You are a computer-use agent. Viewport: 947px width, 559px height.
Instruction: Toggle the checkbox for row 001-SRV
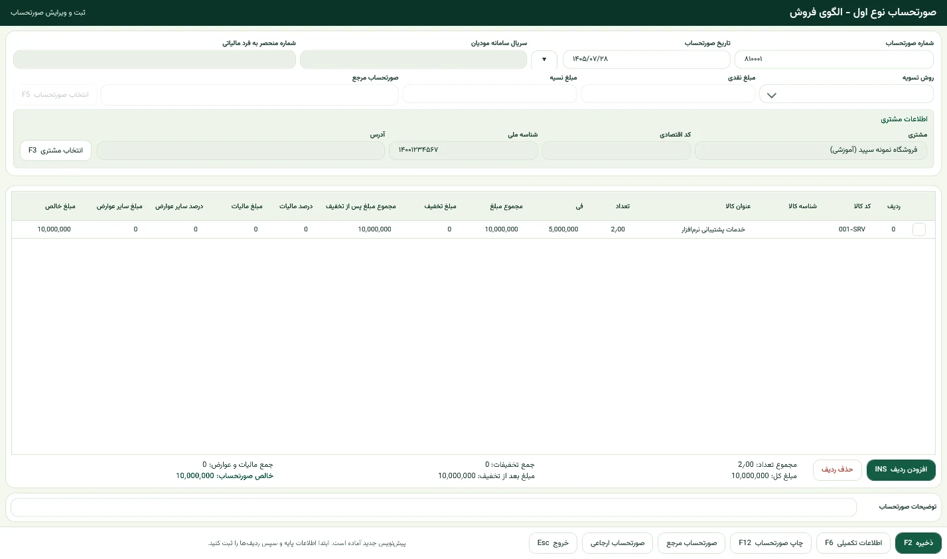tap(919, 229)
